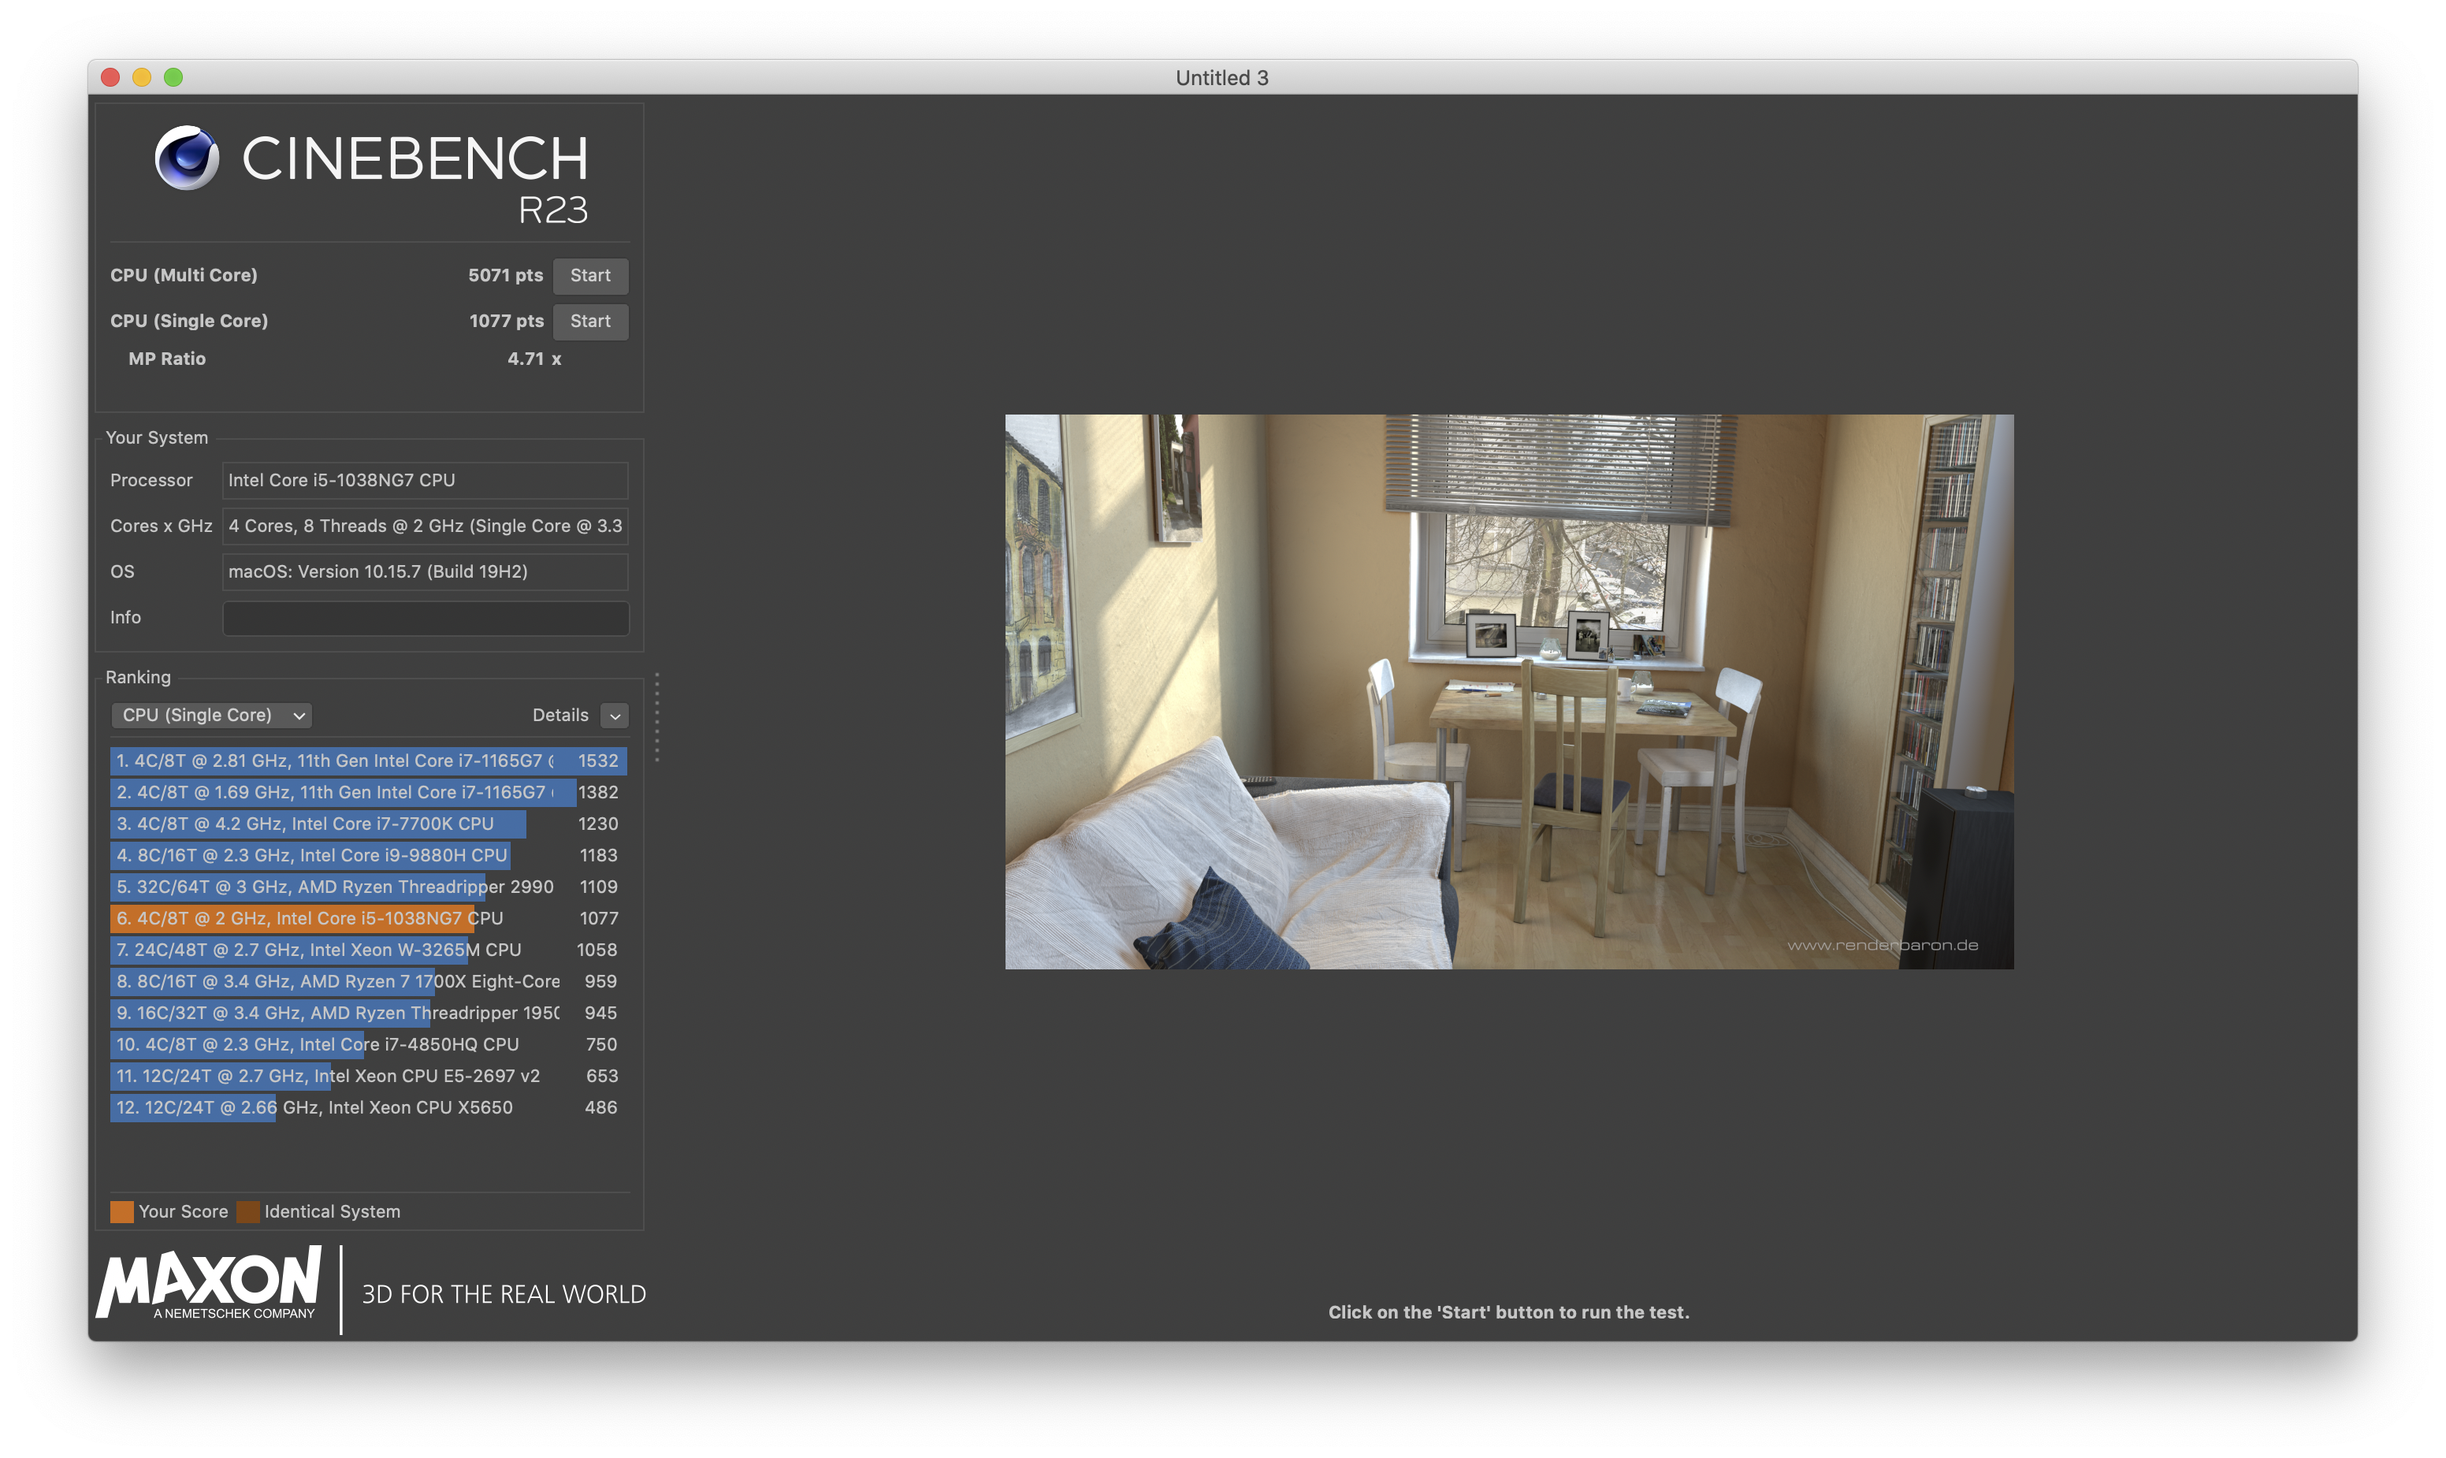Click the 5071 pts multi core score
This screenshot has width=2446, height=1458.
tap(505, 276)
